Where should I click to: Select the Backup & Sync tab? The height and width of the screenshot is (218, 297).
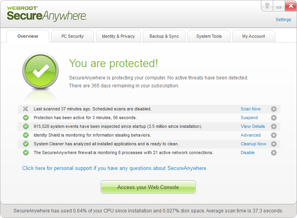pyautogui.click(x=164, y=36)
